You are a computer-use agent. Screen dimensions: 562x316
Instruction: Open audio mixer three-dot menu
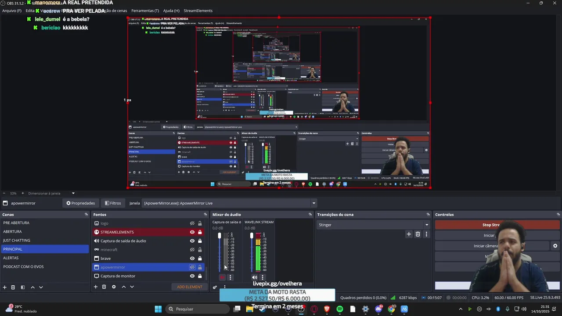[x=224, y=287]
